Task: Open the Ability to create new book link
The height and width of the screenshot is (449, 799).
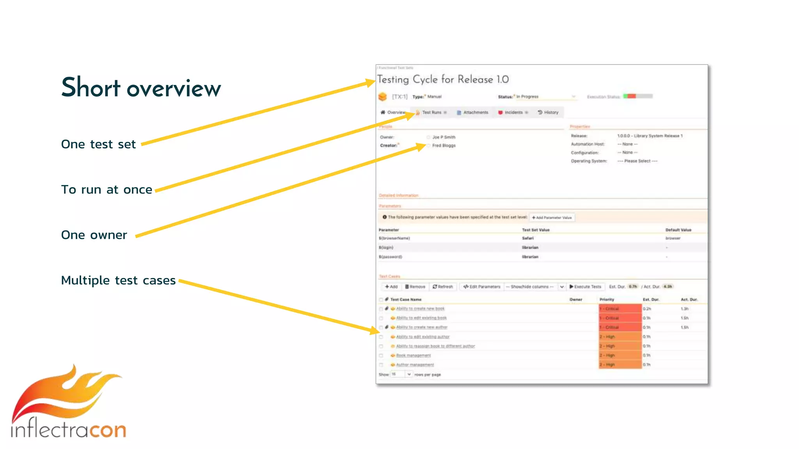Action: click(x=421, y=309)
